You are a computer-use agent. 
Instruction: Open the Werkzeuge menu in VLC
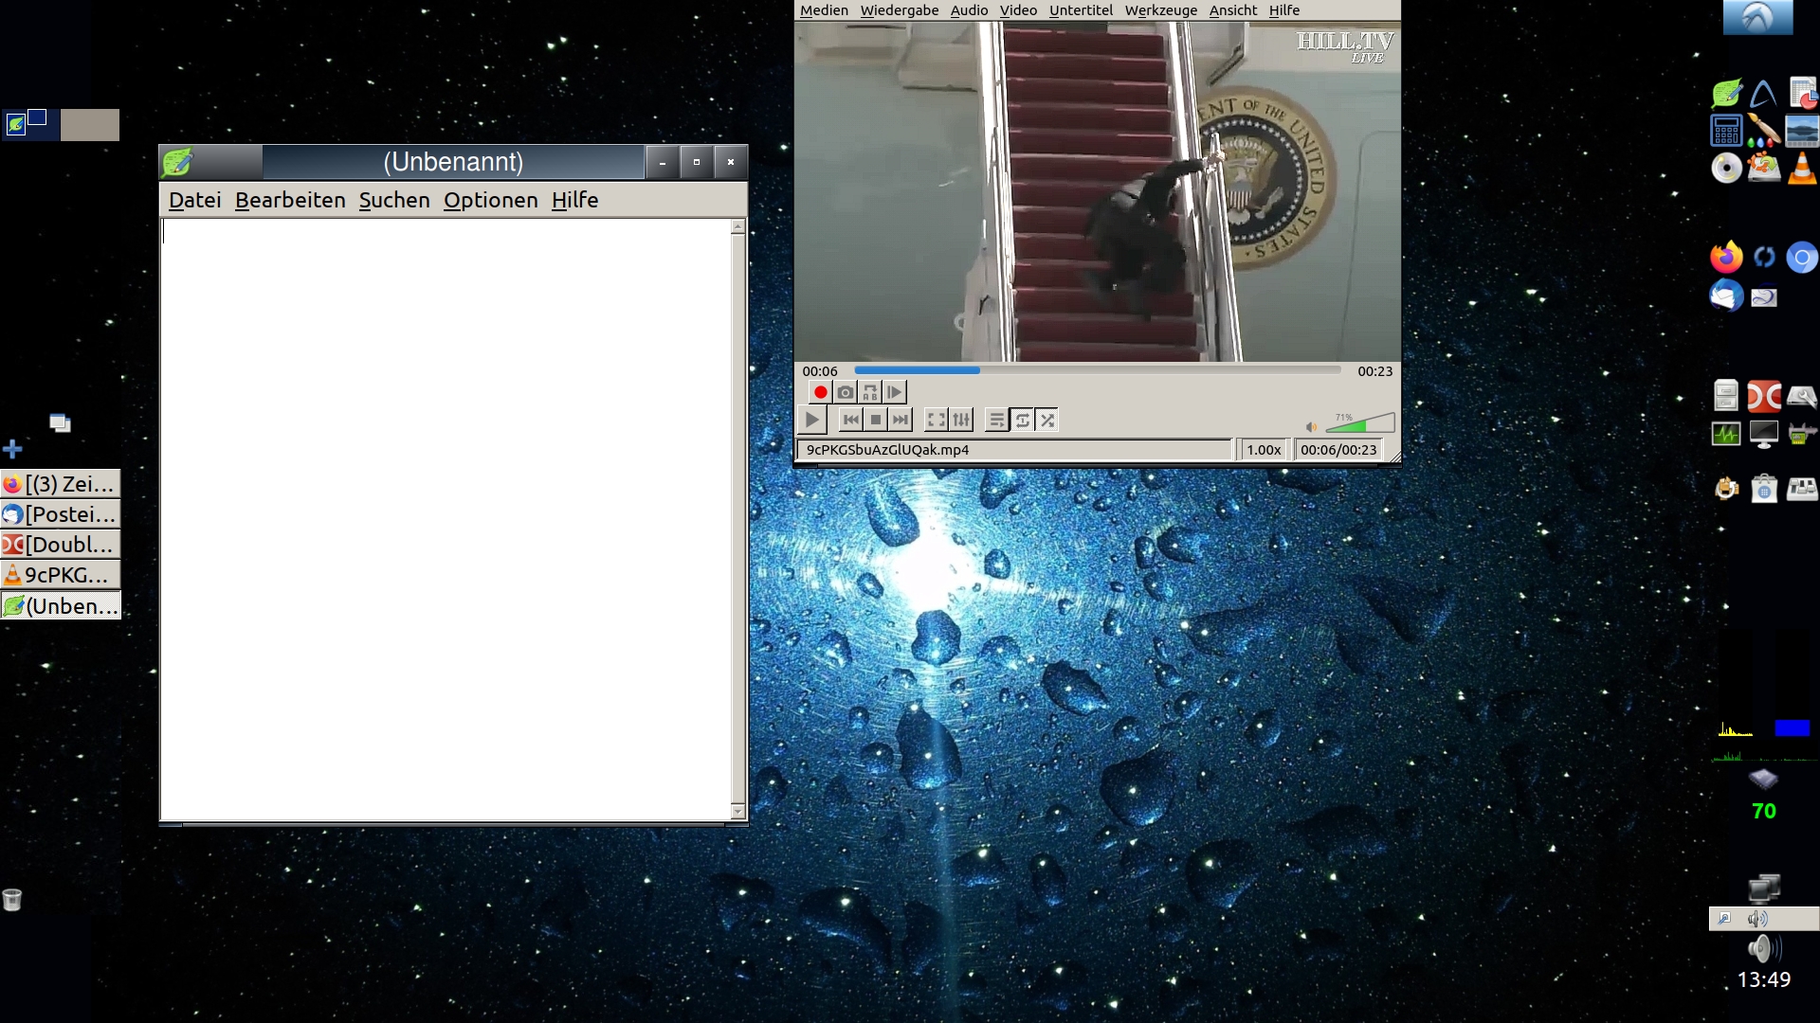point(1160,10)
